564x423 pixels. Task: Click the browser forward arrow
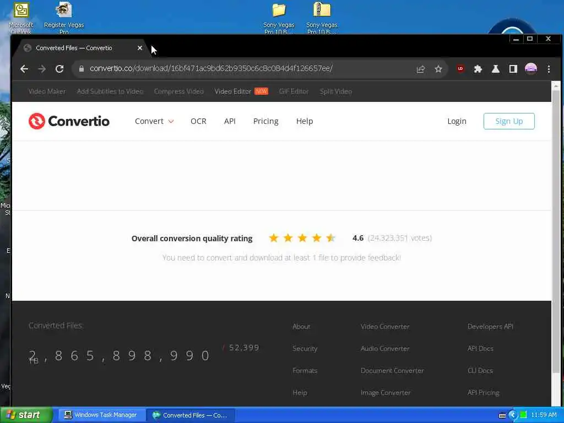pos(42,69)
